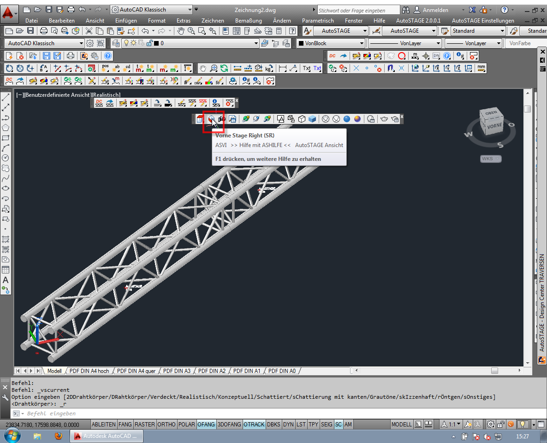The width and height of the screenshot is (547, 443).
Task: Toggle OFANG object snap in status bar
Action: (x=206, y=424)
